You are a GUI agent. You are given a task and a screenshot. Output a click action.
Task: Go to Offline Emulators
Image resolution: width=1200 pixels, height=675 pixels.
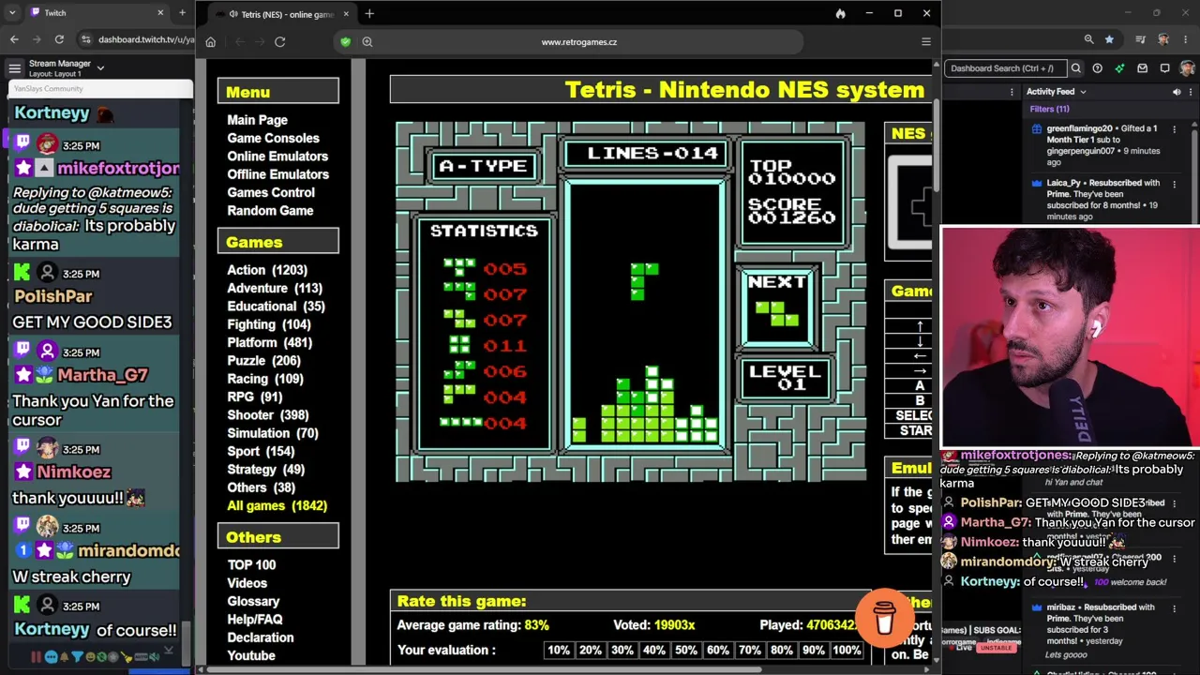click(x=277, y=174)
